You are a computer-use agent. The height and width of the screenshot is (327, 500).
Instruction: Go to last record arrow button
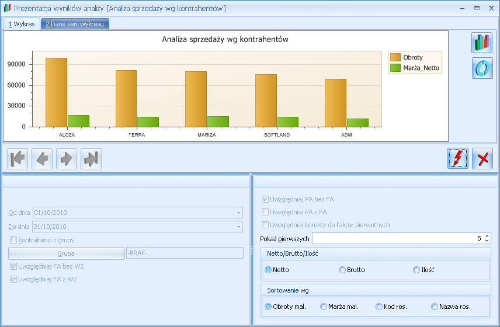click(91, 159)
